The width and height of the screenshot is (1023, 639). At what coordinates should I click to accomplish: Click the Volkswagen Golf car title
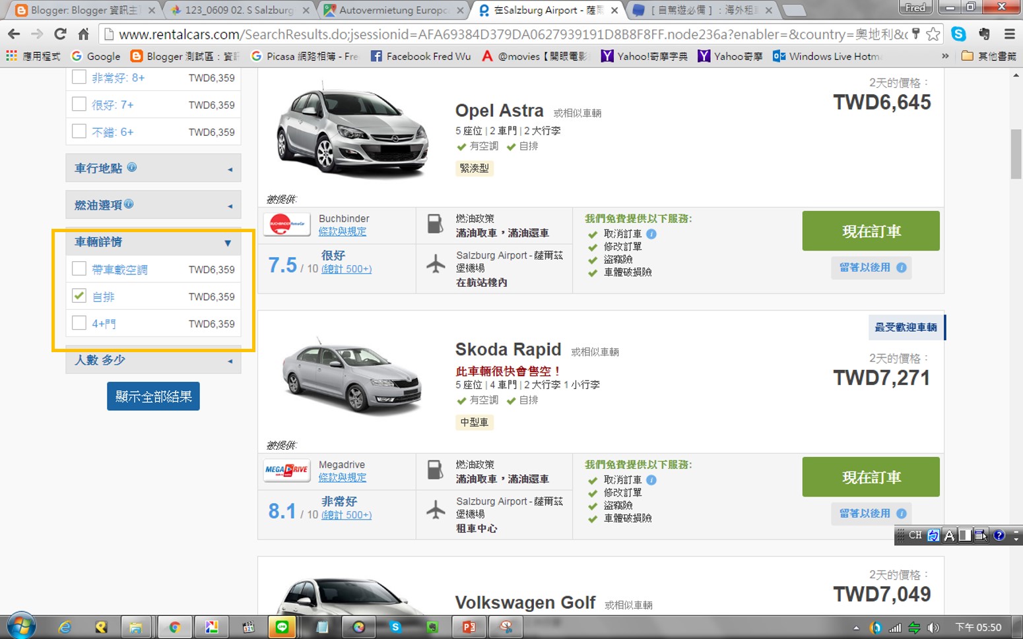tap(525, 602)
